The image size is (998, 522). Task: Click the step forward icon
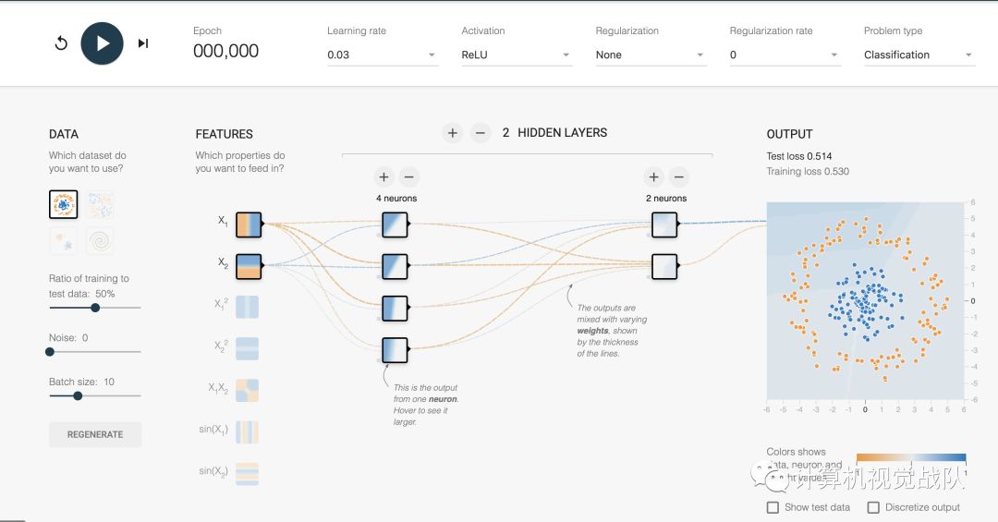pyautogui.click(x=143, y=43)
